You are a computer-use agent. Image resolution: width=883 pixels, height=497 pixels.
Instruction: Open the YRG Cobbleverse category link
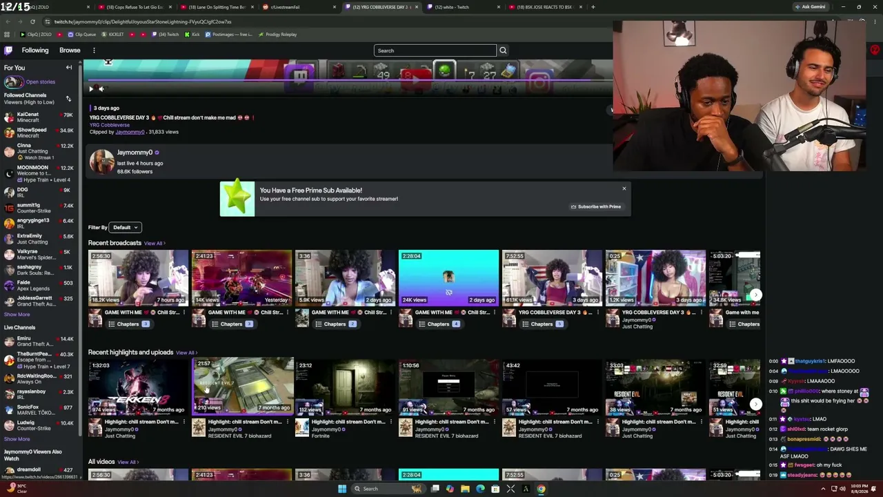[109, 125]
